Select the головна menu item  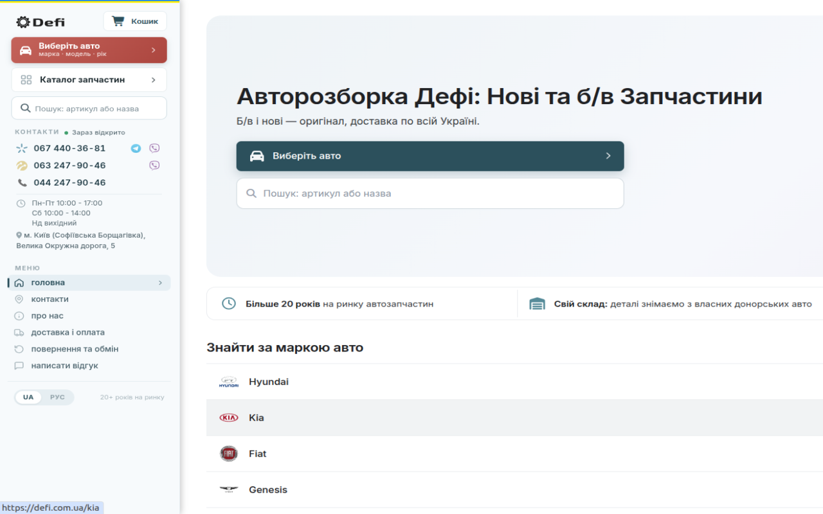tap(89, 283)
